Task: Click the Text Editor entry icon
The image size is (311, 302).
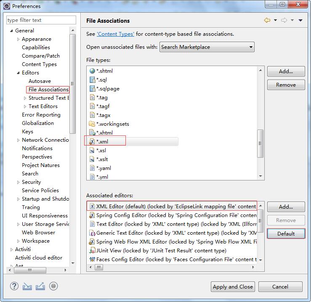Action: 92,224
